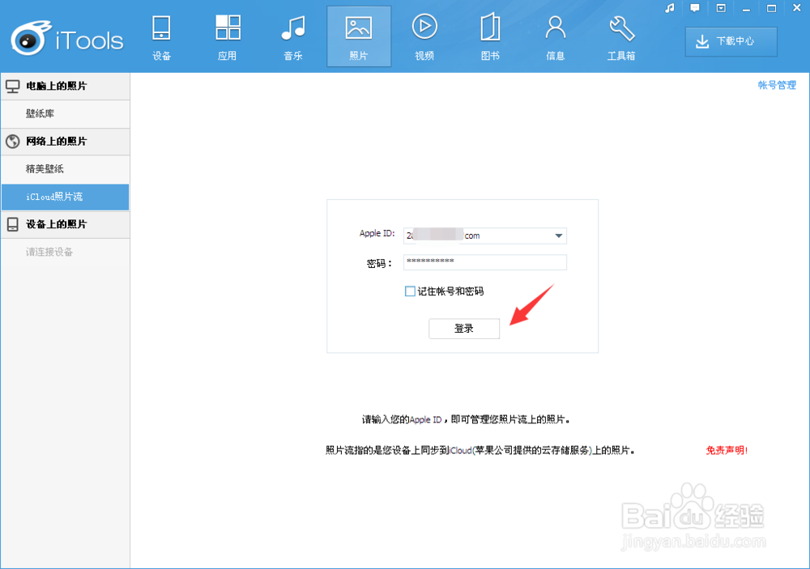Click 请连接设备 sidebar entry
This screenshot has width=810, height=569.
click(65, 252)
